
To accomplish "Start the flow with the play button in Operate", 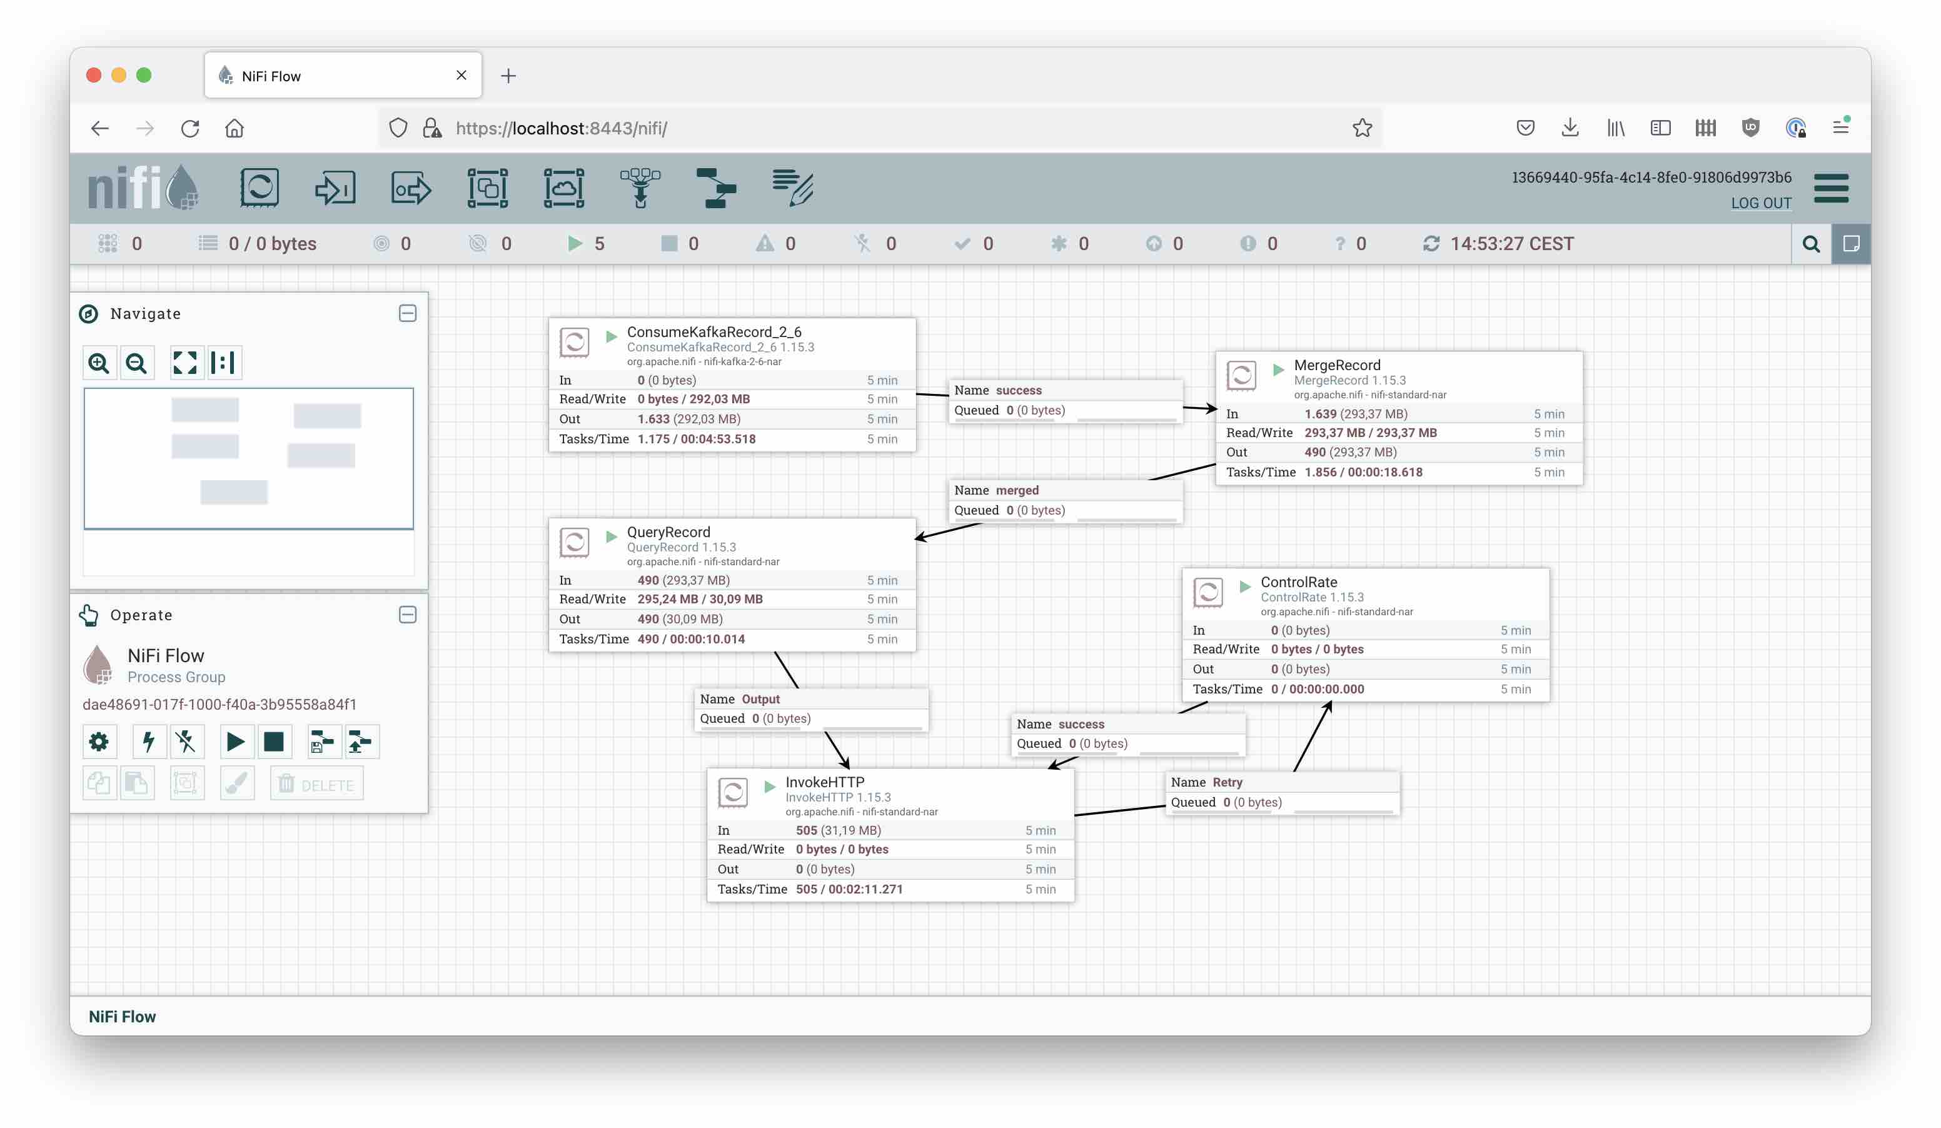I will point(236,742).
